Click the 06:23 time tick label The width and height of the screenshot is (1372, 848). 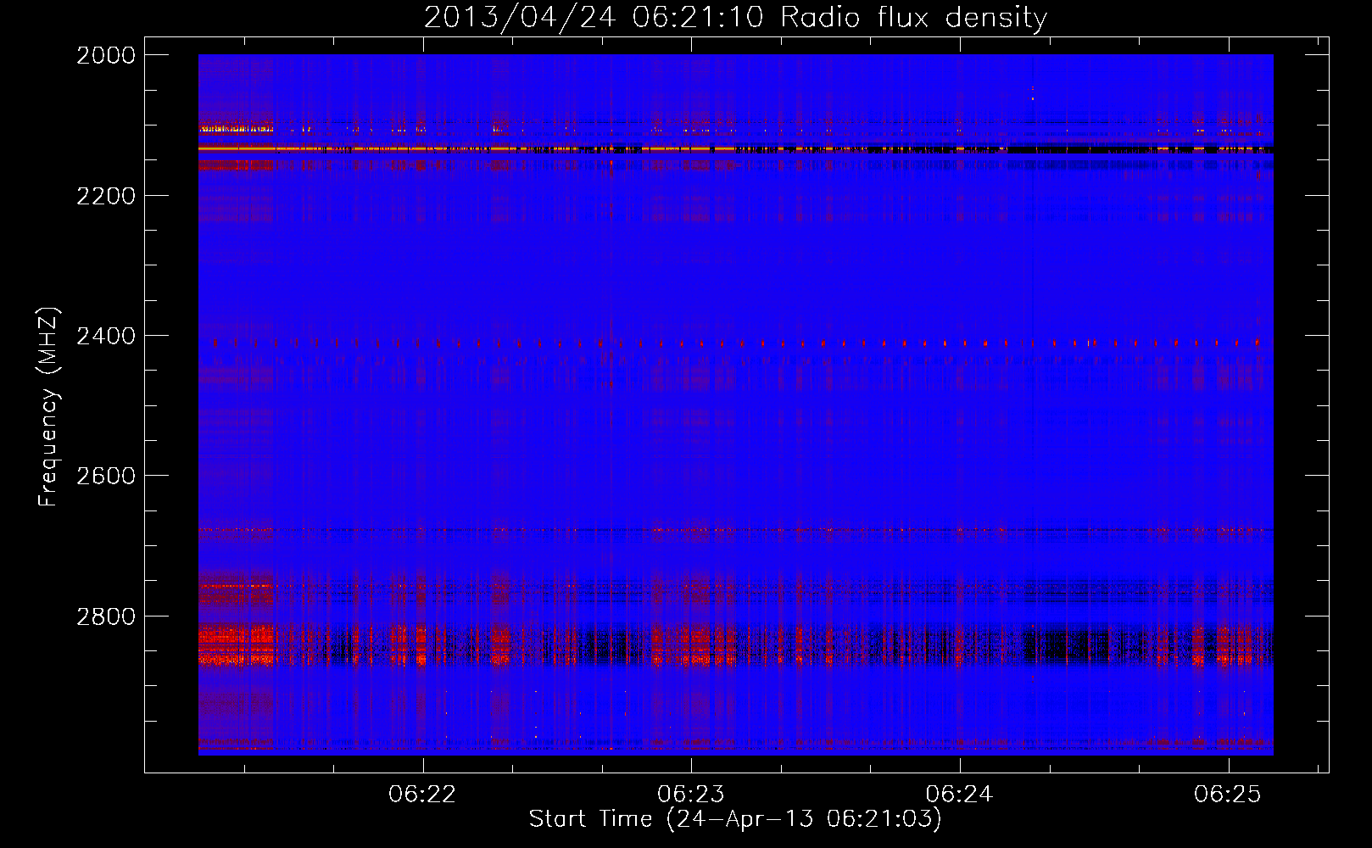(691, 795)
